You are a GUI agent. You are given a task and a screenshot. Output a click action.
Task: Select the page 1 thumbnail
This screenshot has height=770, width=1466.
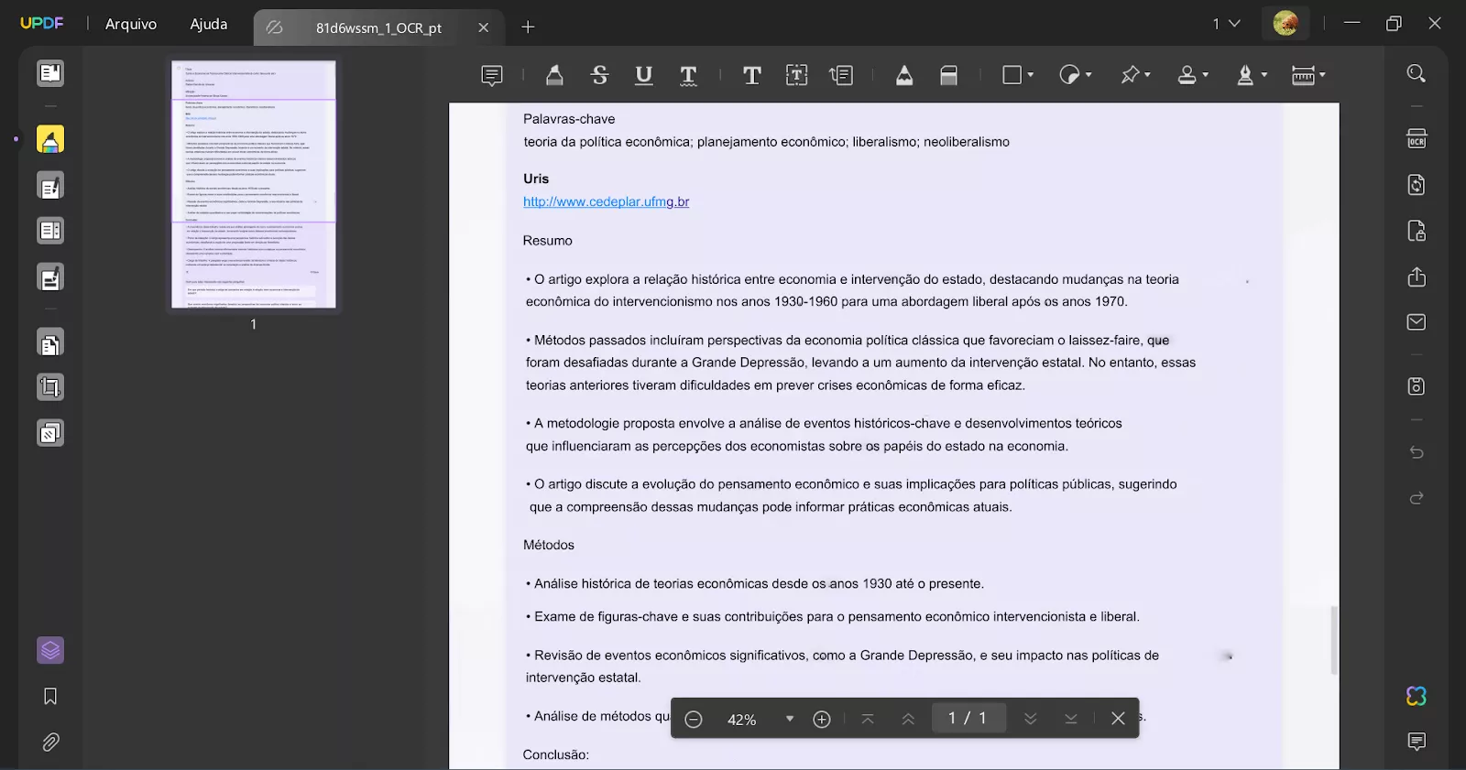coord(254,184)
